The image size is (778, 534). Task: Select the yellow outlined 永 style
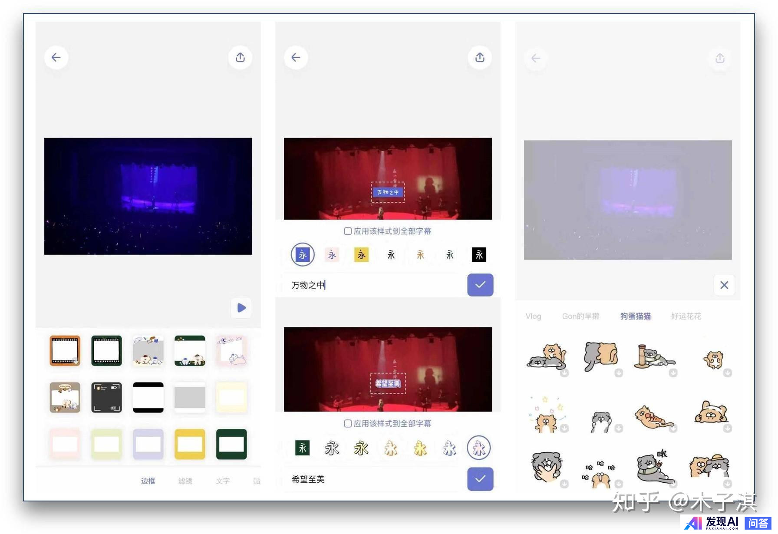click(x=420, y=448)
